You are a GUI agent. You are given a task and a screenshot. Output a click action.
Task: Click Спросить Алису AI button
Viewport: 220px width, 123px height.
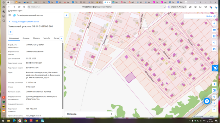pyautogui.click(x=177, y=7)
